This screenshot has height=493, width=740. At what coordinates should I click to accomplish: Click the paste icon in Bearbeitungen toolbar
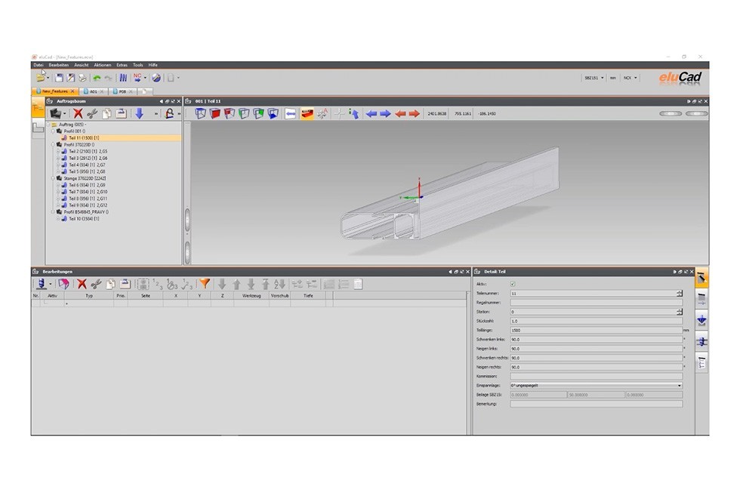point(125,284)
